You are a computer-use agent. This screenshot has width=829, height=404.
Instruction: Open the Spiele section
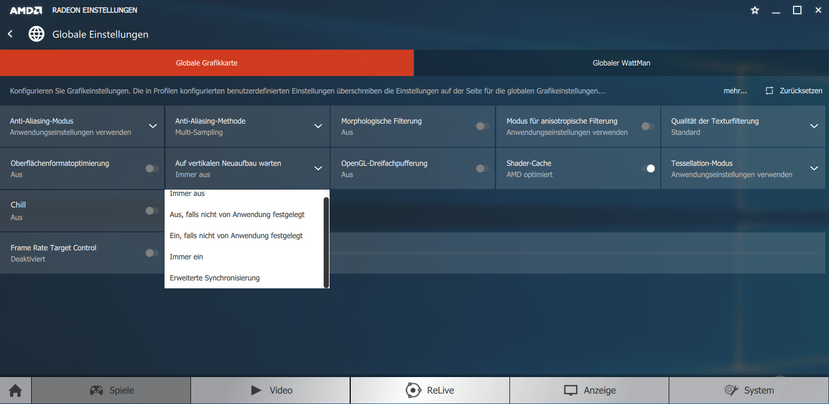[111, 391]
